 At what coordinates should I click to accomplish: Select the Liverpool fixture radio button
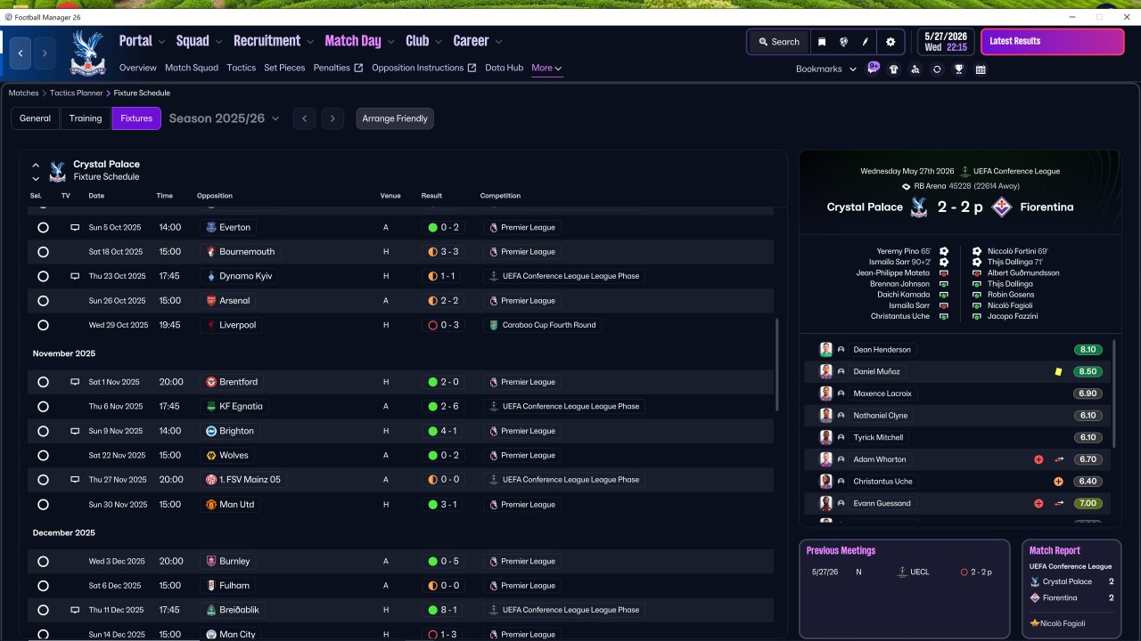point(43,326)
